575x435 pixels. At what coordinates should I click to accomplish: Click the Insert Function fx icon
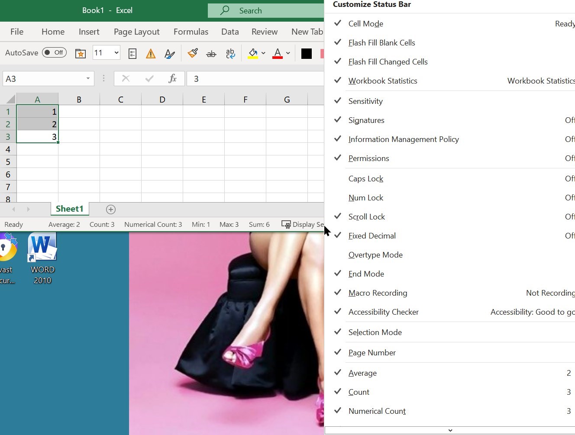click(x=172, y=78)
